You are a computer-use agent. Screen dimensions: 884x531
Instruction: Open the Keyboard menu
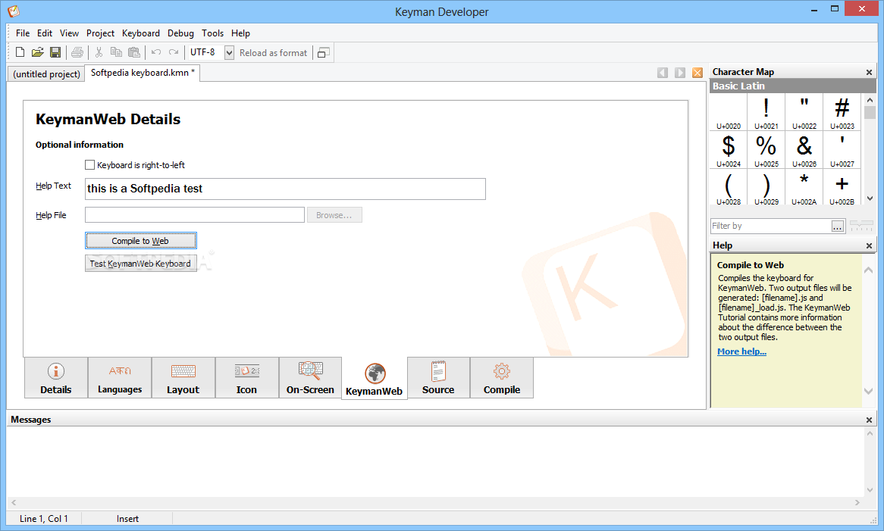pos(141,33)
